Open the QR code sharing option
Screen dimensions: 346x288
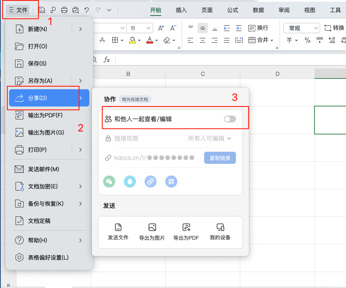[x=171, y=182]
